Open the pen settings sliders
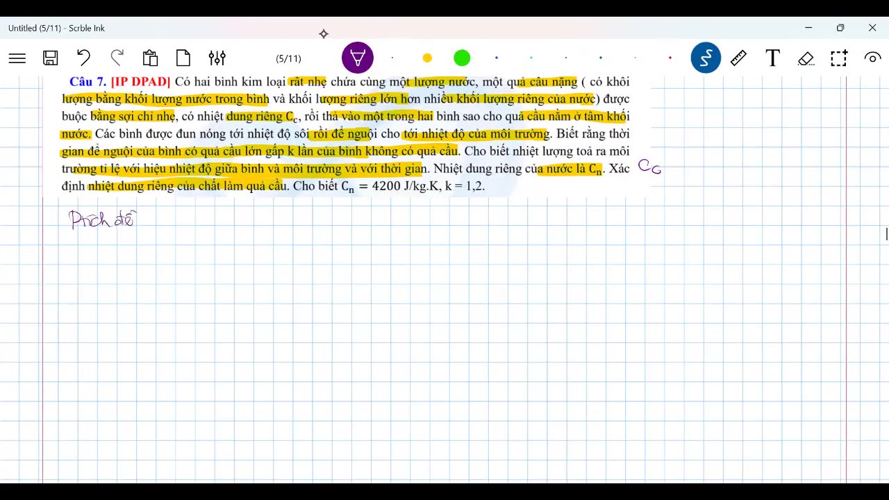The height and width of the screenshot is (500, 889). coord(217,58)
